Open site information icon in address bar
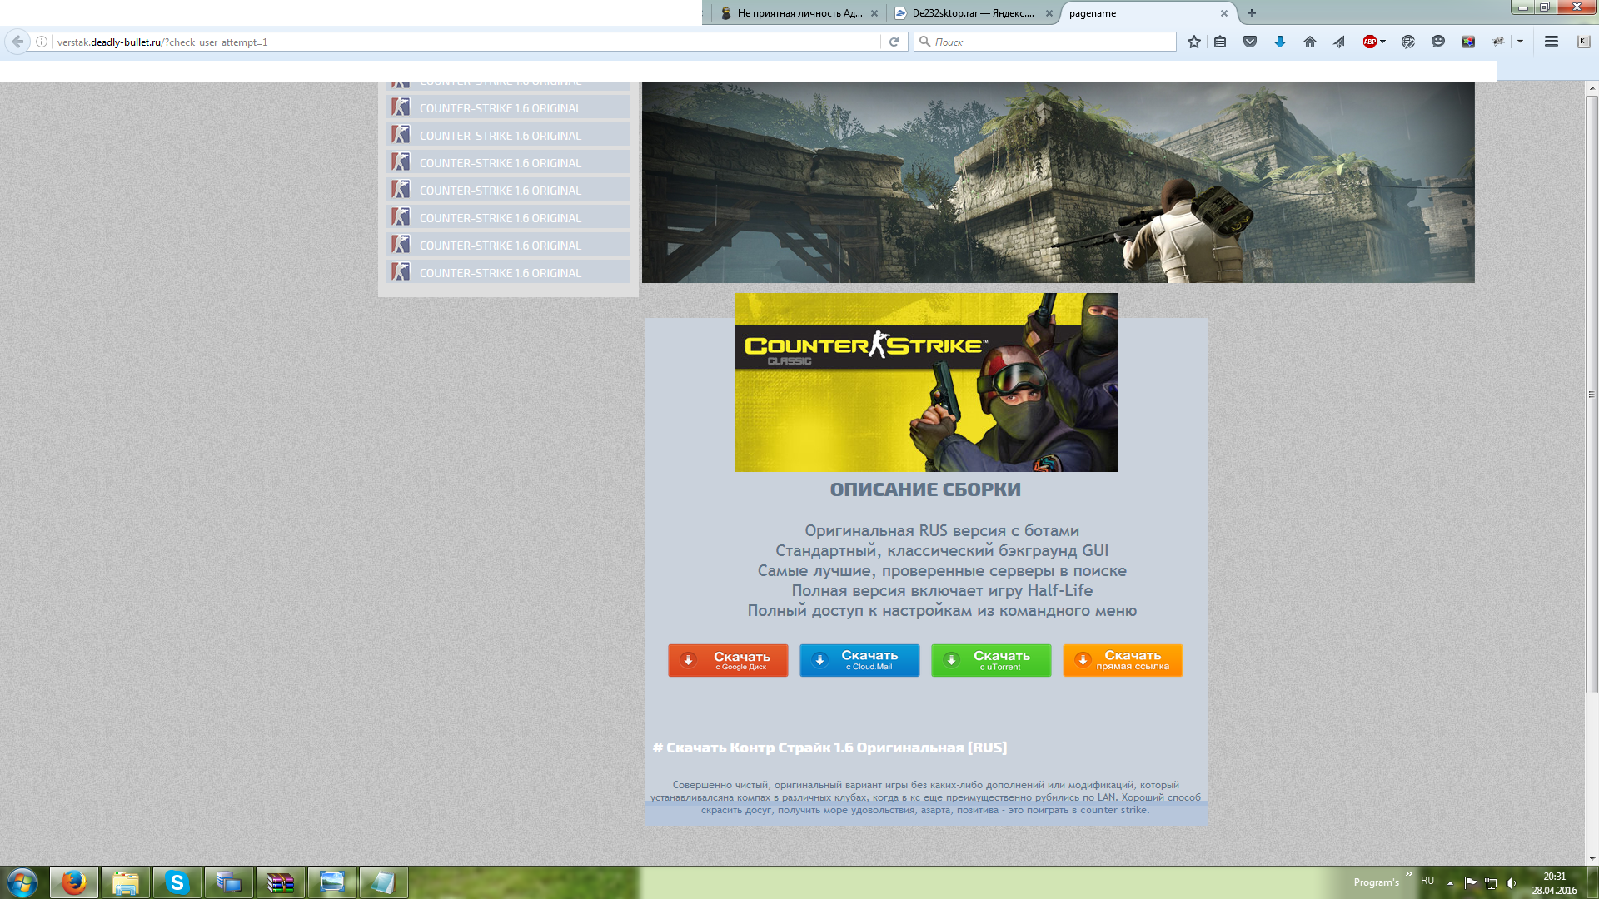Image resolution: width=1599 pixels, height=899 pixels. pyautogui.click(x=42, y=42)
